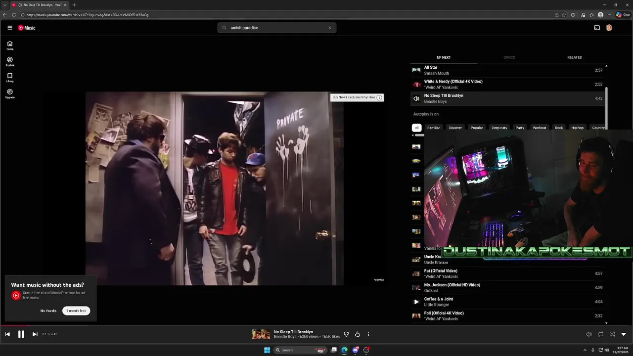Open the YouTube Music account avatar
The height and width of the screenshot is (356, 633).
pyautogui.click(x=609, y=28)
